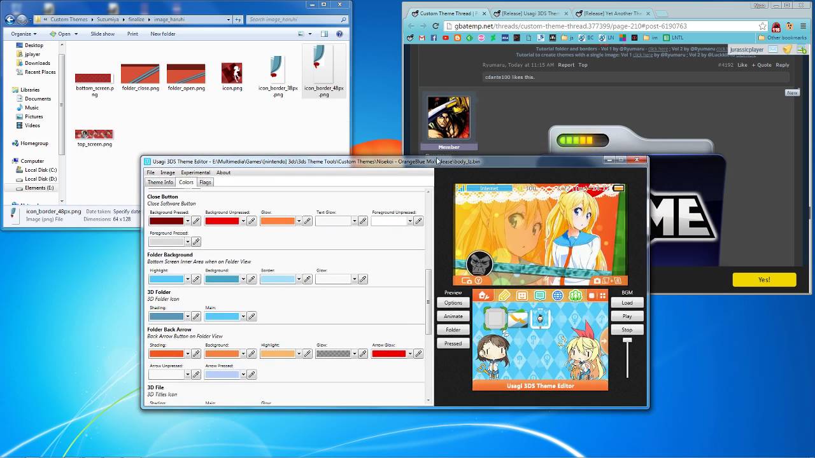This screenshot has width=815, height=458.
Task: Click eyedropper for Close Button Foreground Pressed
Action: (196, 242)
